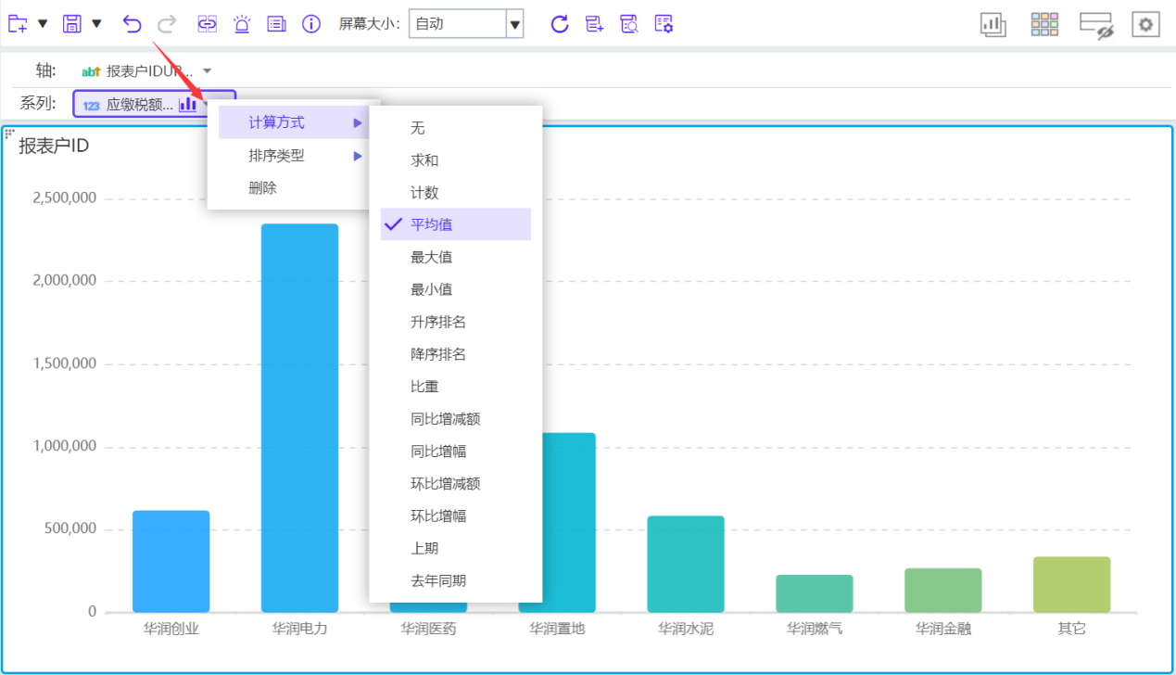Click the 2,500,000 y-axis label
The image size is (1176, 675).
point(65,198)
